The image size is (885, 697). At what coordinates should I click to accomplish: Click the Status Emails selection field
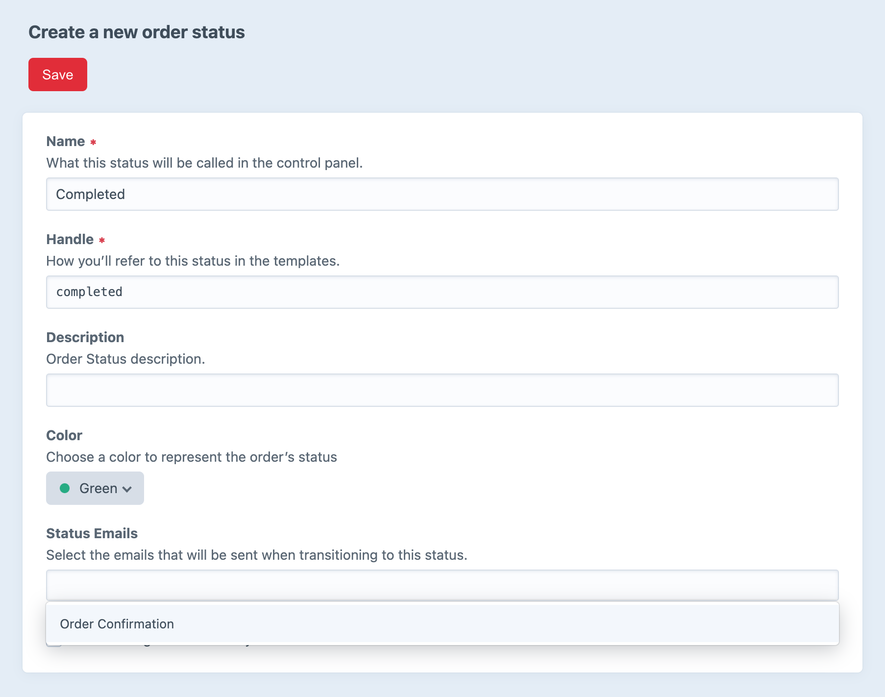tap(442, 585)
